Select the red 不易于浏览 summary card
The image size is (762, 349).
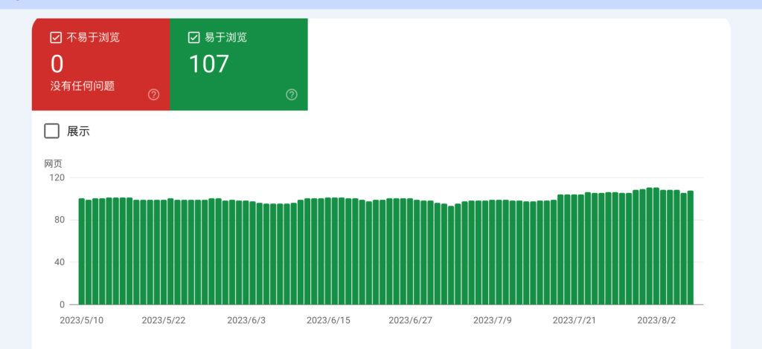(x=100, y=65)
